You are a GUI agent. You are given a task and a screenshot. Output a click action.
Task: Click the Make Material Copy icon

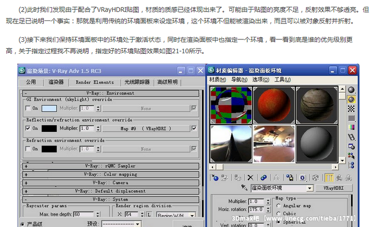[x=264, y=178]
